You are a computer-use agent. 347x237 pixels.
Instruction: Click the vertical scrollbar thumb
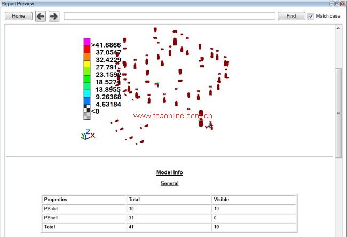coord(338,113)
